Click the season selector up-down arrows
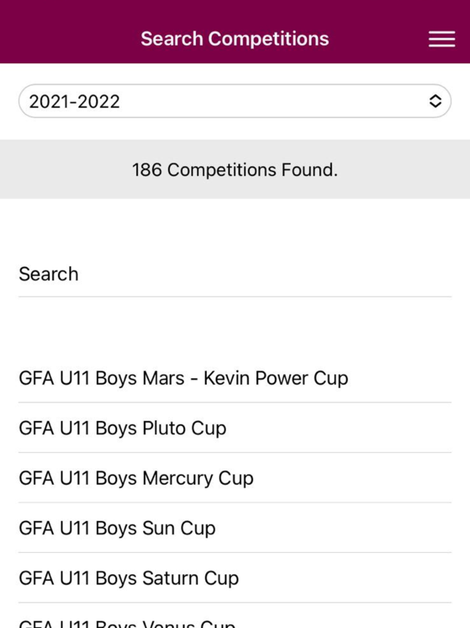Screen dimensions: 470x628 (435, 102)
